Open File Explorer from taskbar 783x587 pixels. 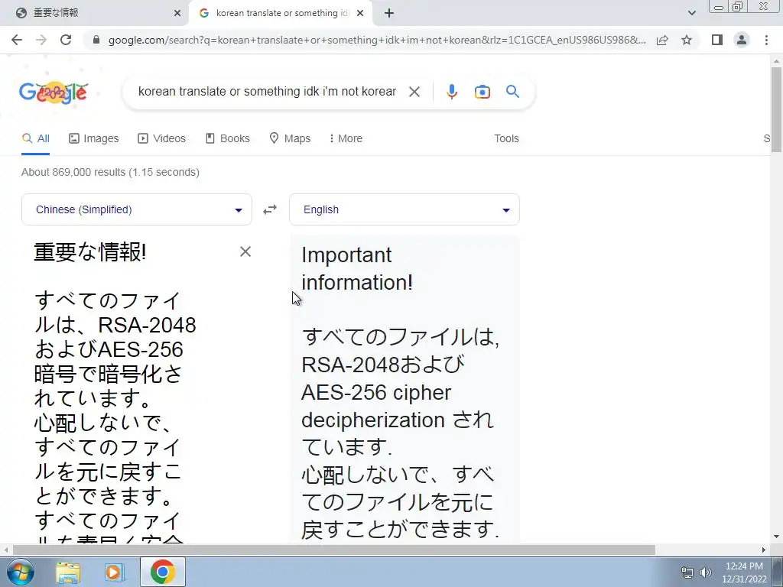68,572
